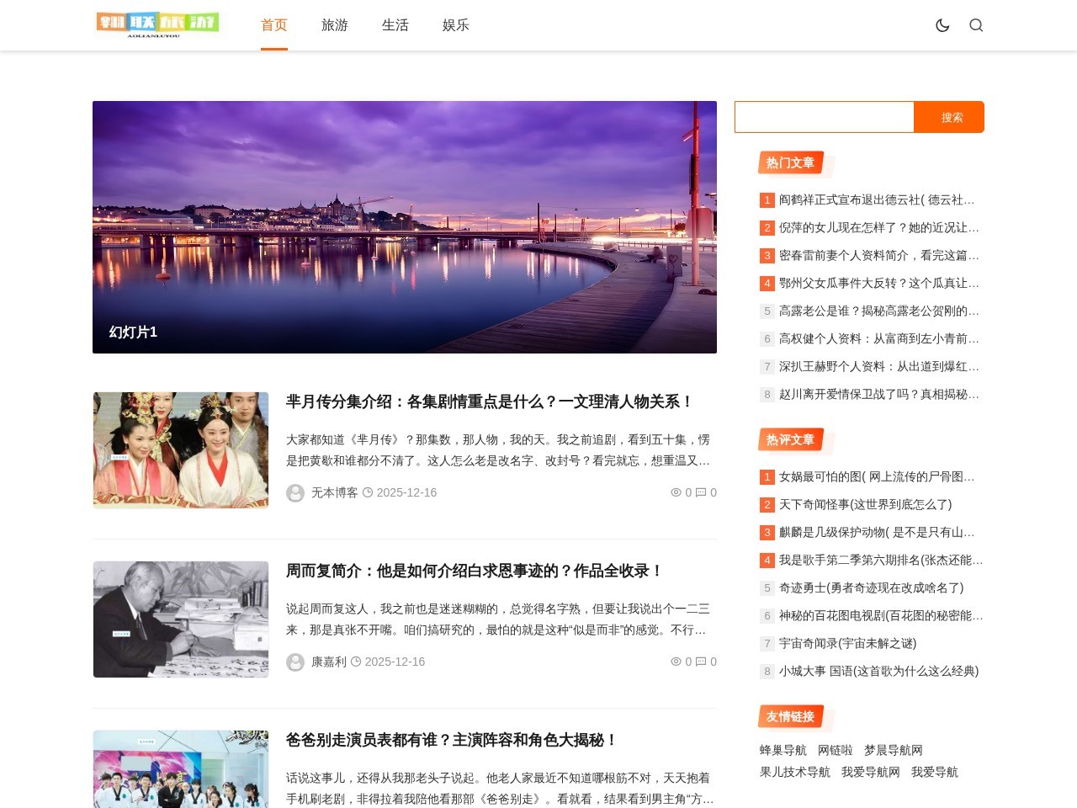1077x808 pixels.
Task: Click author avatar next to 无本博客
Action: click(x=294, y=492)
